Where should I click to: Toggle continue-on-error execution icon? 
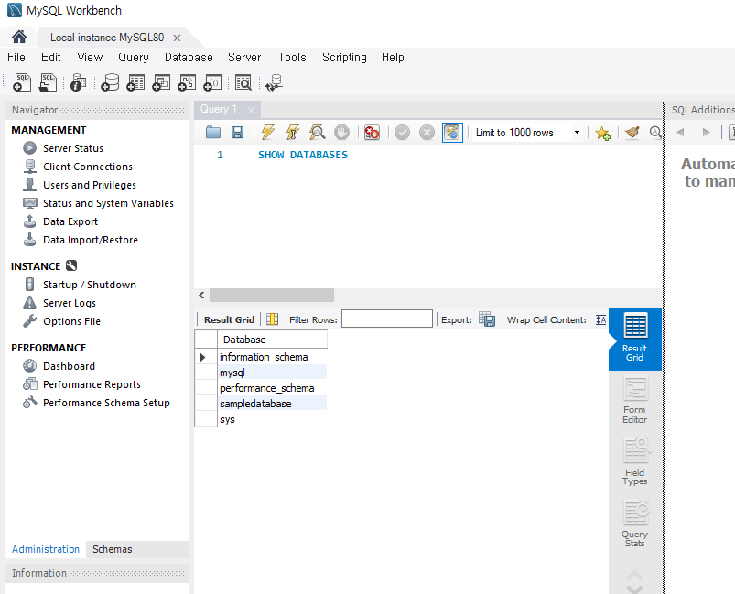point(373,133)
